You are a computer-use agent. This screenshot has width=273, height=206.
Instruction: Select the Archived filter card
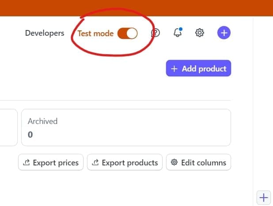pos(126,127)
